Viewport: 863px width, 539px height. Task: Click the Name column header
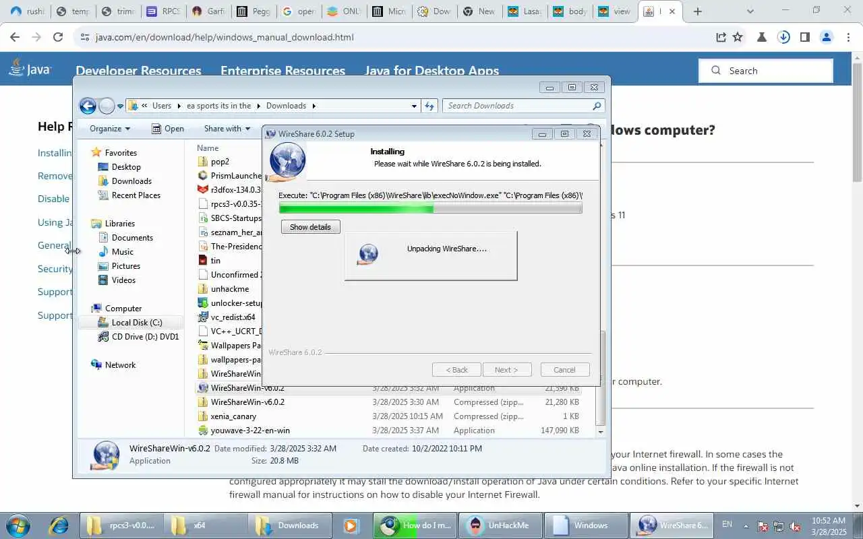click(208, 148)
